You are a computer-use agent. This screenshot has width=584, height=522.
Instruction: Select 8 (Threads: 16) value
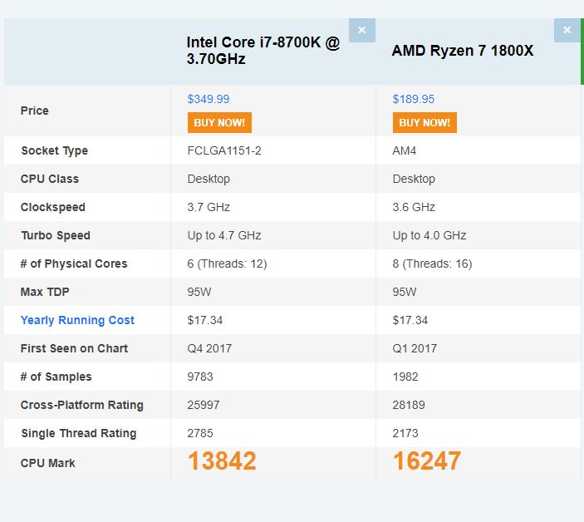pyautogui.click(x=433, y=263)
